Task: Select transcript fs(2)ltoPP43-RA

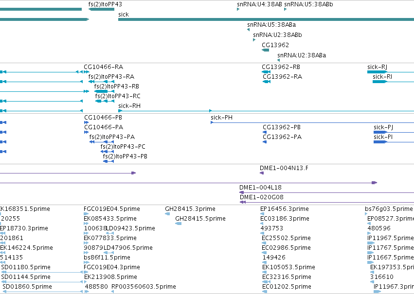Action: pyautogui.click(x=111, y=77)
